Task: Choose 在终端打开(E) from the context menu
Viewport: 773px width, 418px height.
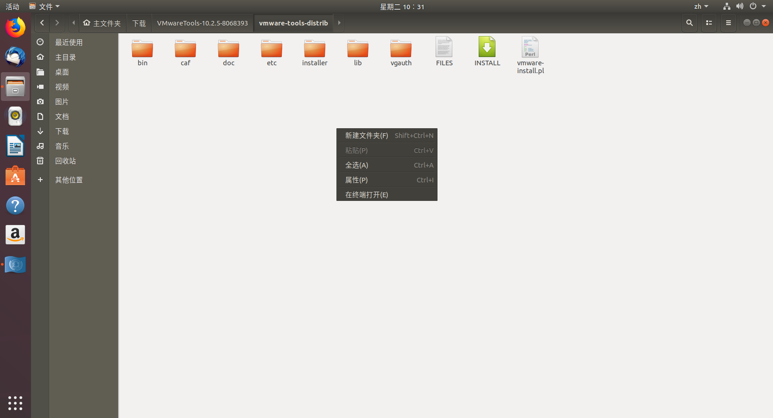Action: click(x=387, y=195)
